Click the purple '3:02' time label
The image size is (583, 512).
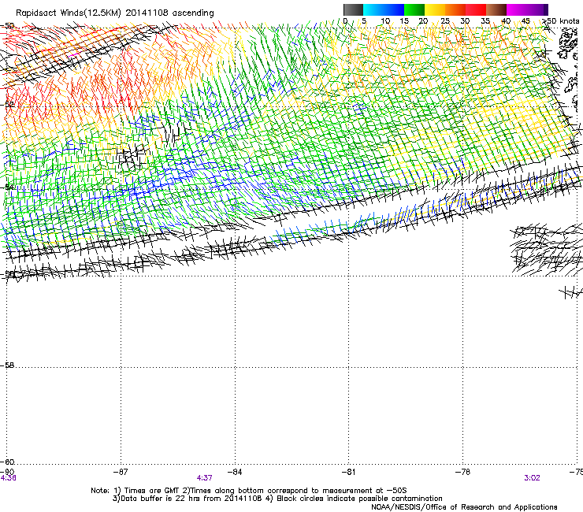(x=532, y=478)
